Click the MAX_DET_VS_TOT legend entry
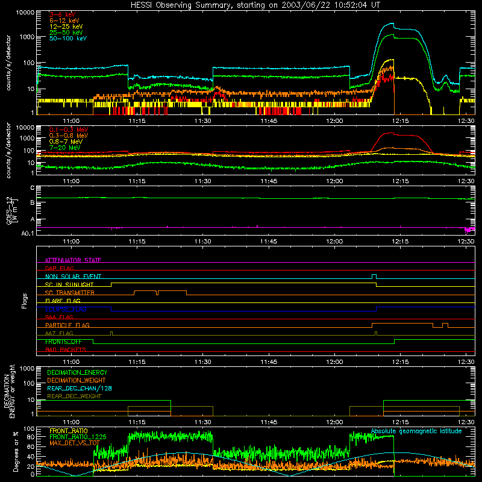 click(75, 443)
